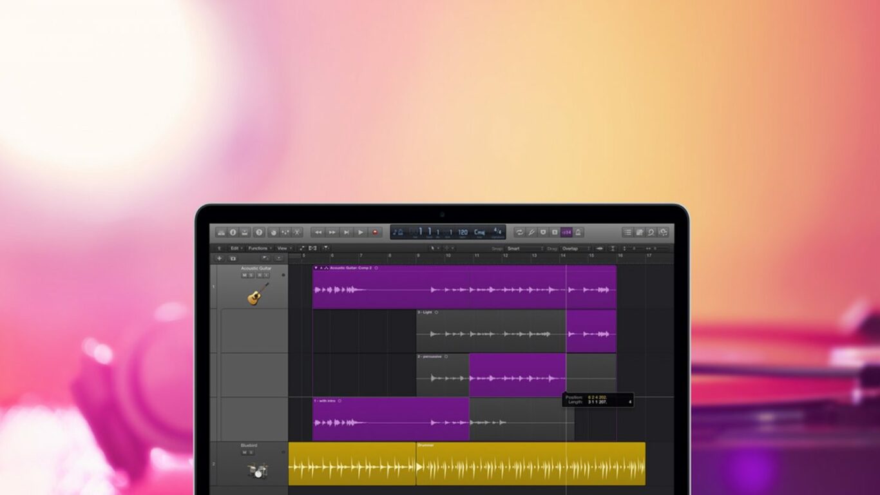Open the command-click tool menu
The width and height of the screenshot is (880, 495).
tap(449, 248)
